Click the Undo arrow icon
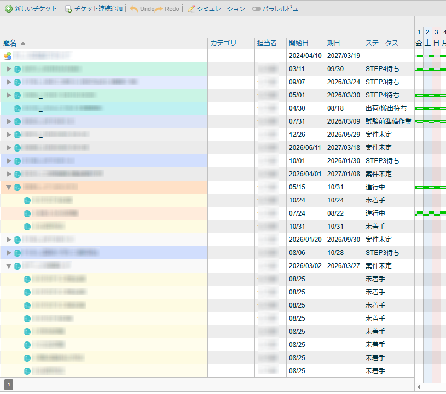446x394 pixels. point(134,9)
